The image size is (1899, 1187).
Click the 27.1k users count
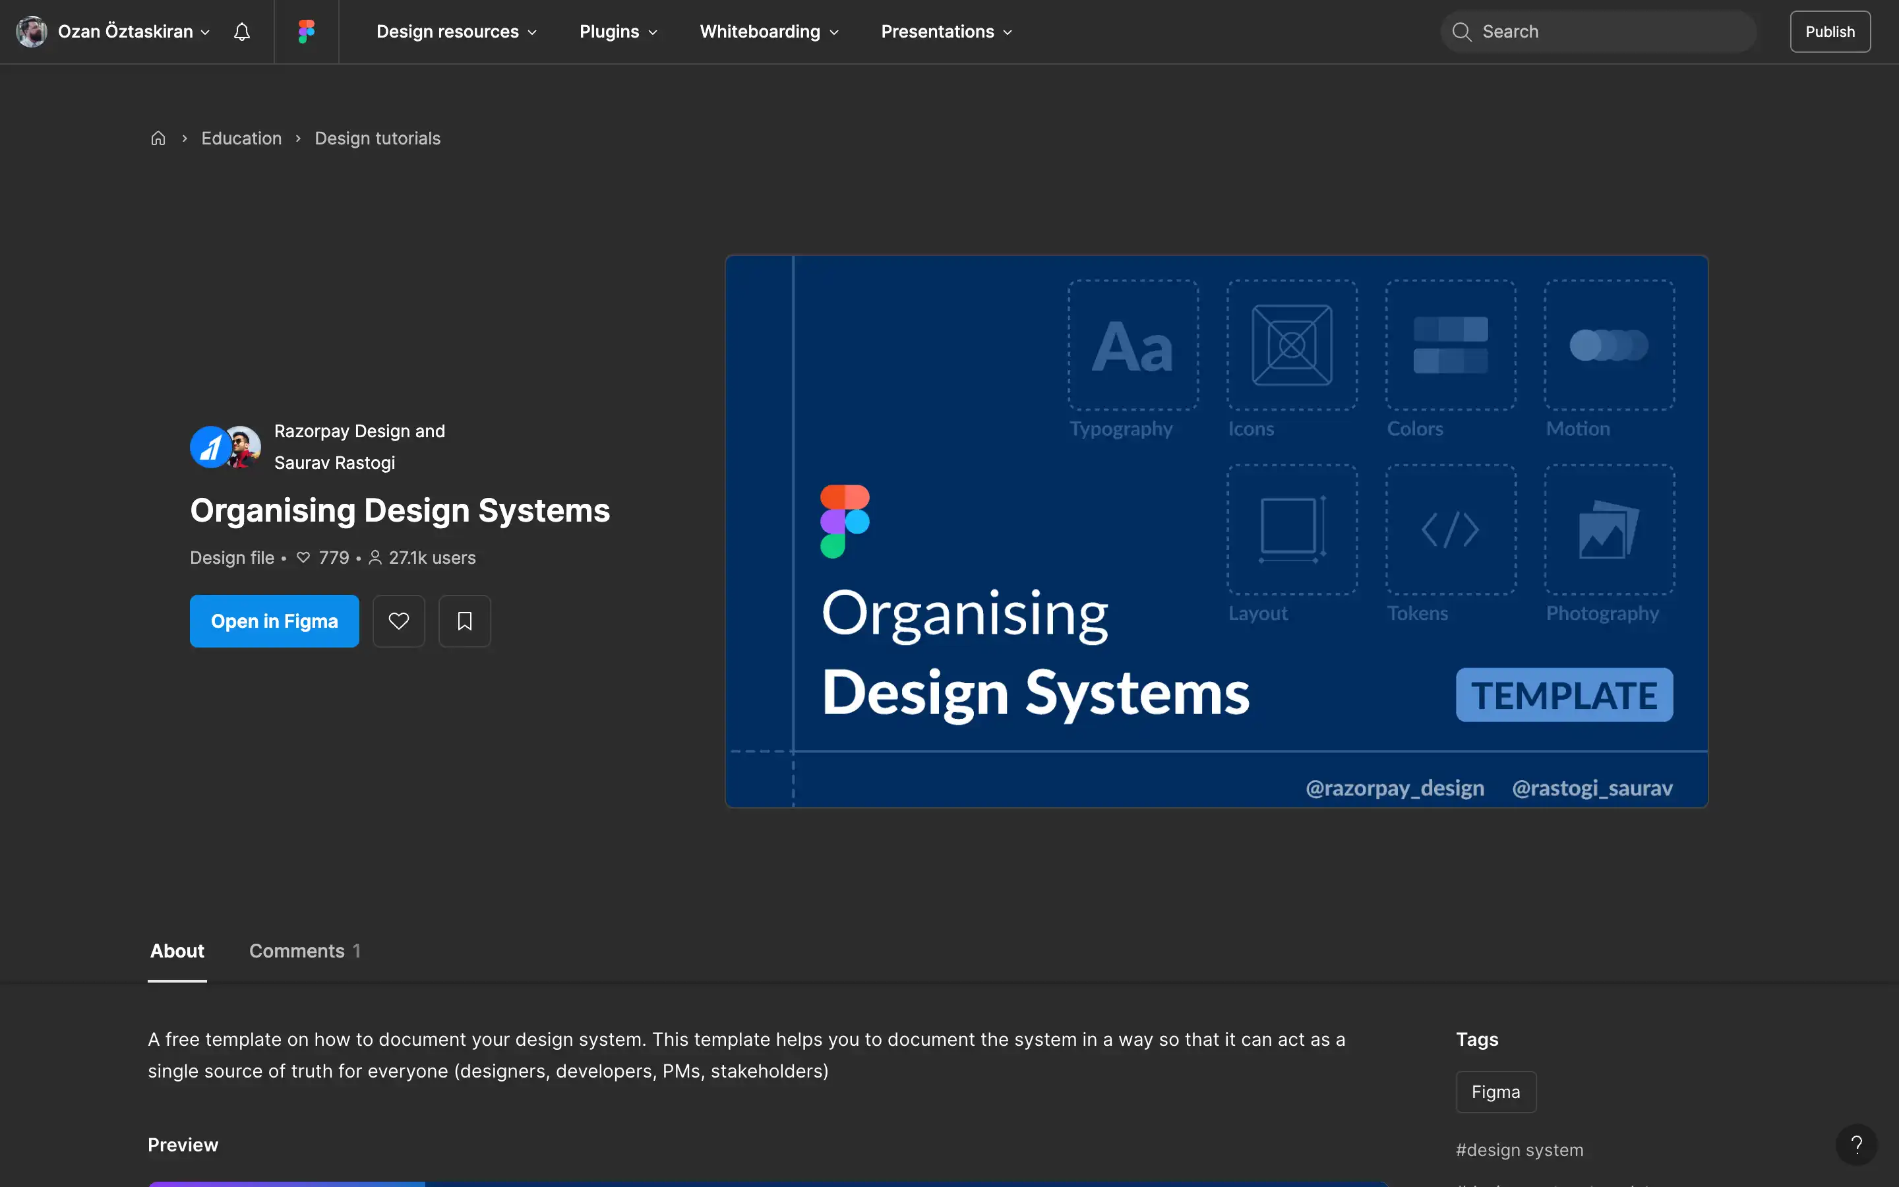click(x=422, y=557)
